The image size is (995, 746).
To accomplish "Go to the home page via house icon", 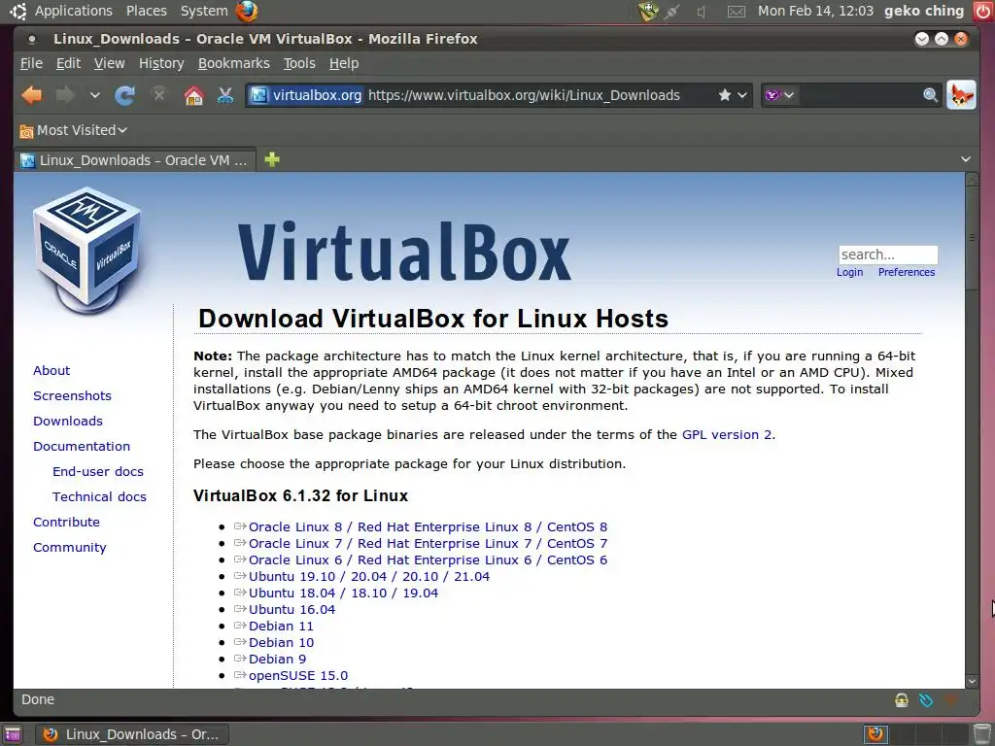I will [x=193, y=95].
